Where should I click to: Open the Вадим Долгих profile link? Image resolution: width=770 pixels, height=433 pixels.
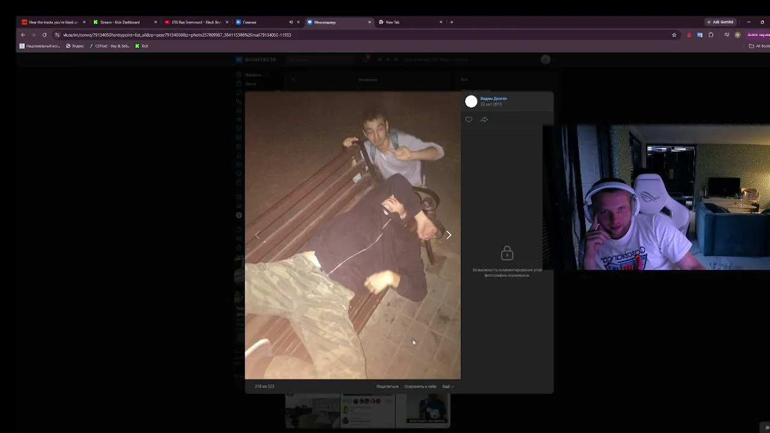(493, 99)
